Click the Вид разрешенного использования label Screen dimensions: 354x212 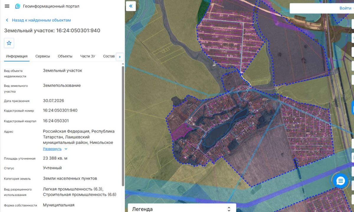[x=18, y=192]
